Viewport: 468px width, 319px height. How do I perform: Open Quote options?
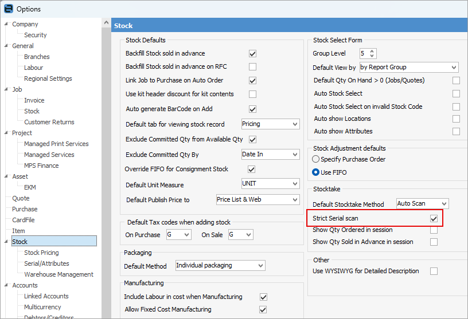click(x=21, y=198)
